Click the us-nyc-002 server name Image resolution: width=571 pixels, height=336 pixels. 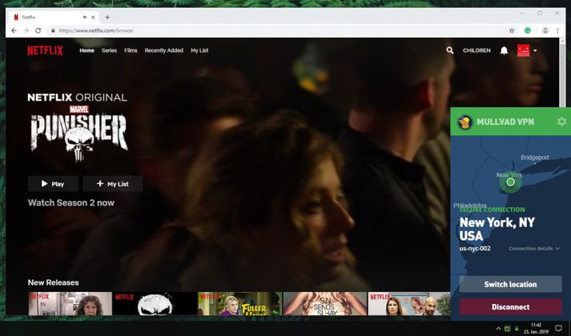pos(475,248)
